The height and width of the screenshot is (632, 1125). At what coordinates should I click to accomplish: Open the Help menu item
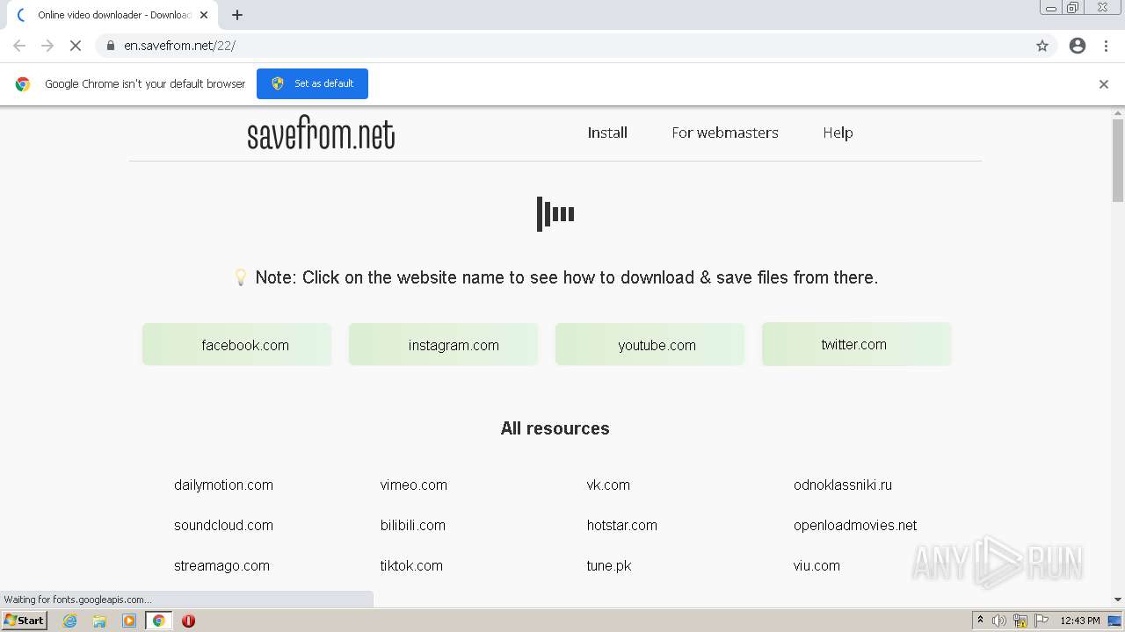coord(838,133)
